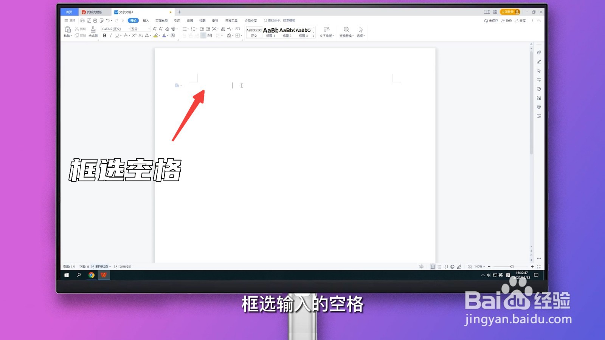605x340 pixels.
Task: Expand the line spacing dropdown
Action: [x=219, y=35]
